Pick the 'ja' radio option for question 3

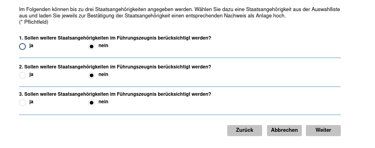pyautogui.click(x=23, y=103)
